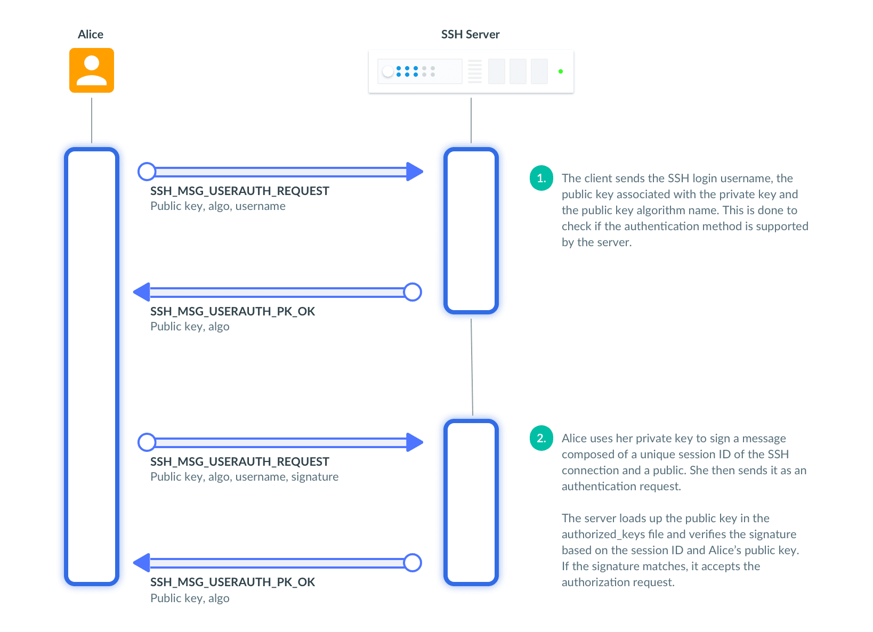Click the circle starting the signature request arrow
The width and height of the screenshot is (873, 632).
point(147,442)
